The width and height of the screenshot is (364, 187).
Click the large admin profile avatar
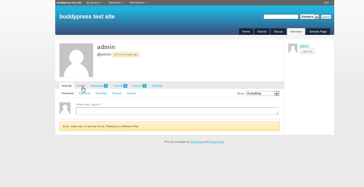point(76,60)
